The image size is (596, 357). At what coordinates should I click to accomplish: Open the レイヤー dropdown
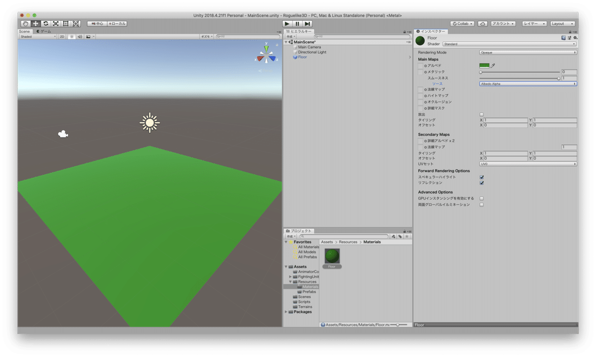(x=534, y=23)
